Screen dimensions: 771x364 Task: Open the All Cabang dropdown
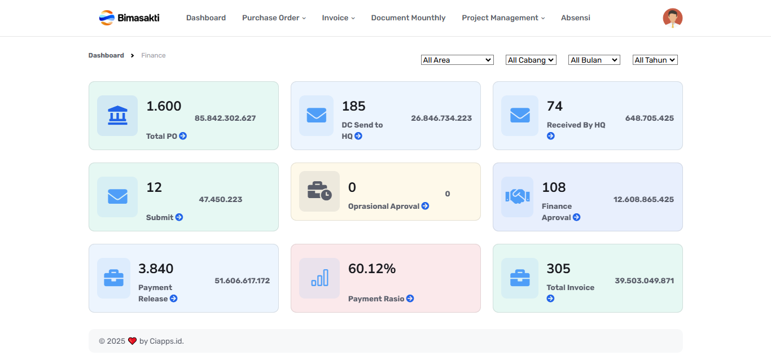[x=531, y=60]
